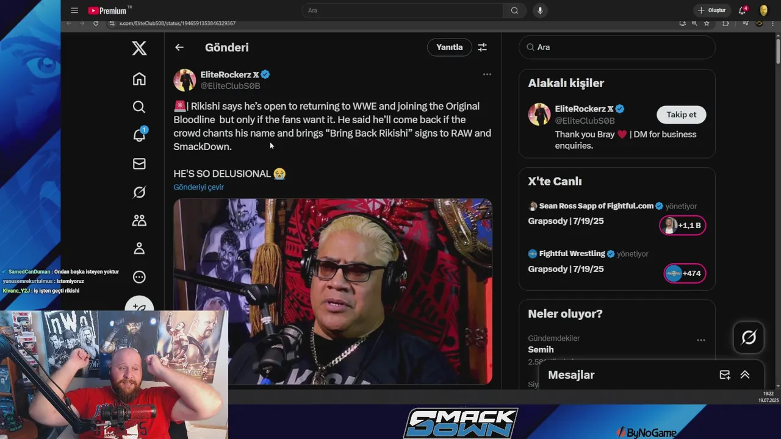Click the +1,1 B listeners badge
The width and height of the screenshot is (781, 439).
tap(683, 225)
